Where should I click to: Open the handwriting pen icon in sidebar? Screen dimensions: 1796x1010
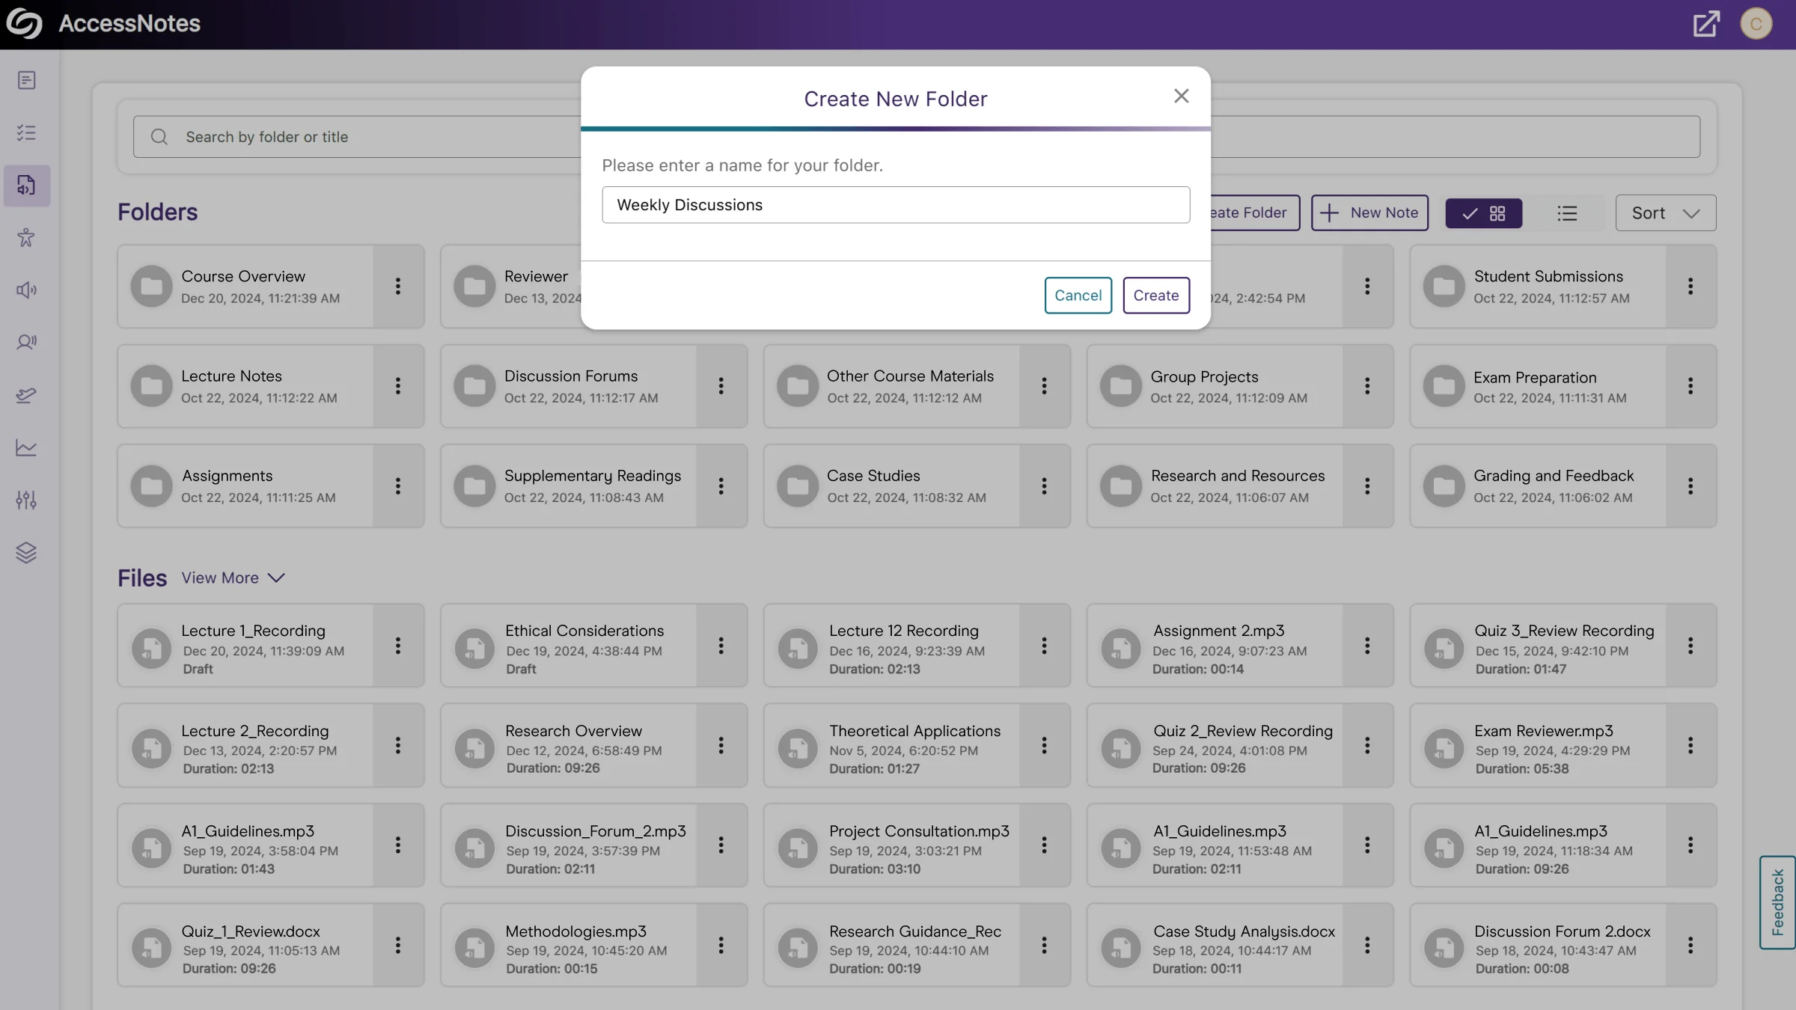tap(26, 395)
